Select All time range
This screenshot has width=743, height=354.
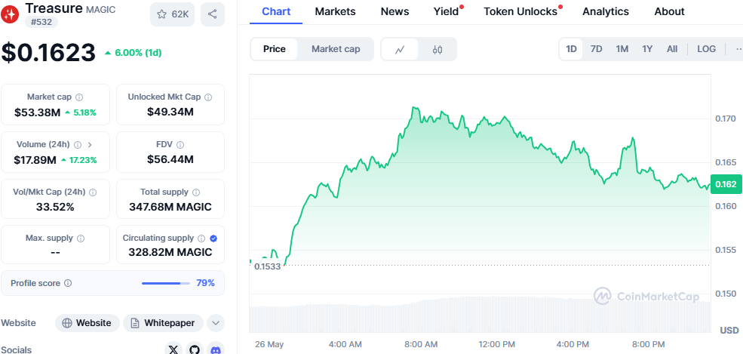pos(672,49)
